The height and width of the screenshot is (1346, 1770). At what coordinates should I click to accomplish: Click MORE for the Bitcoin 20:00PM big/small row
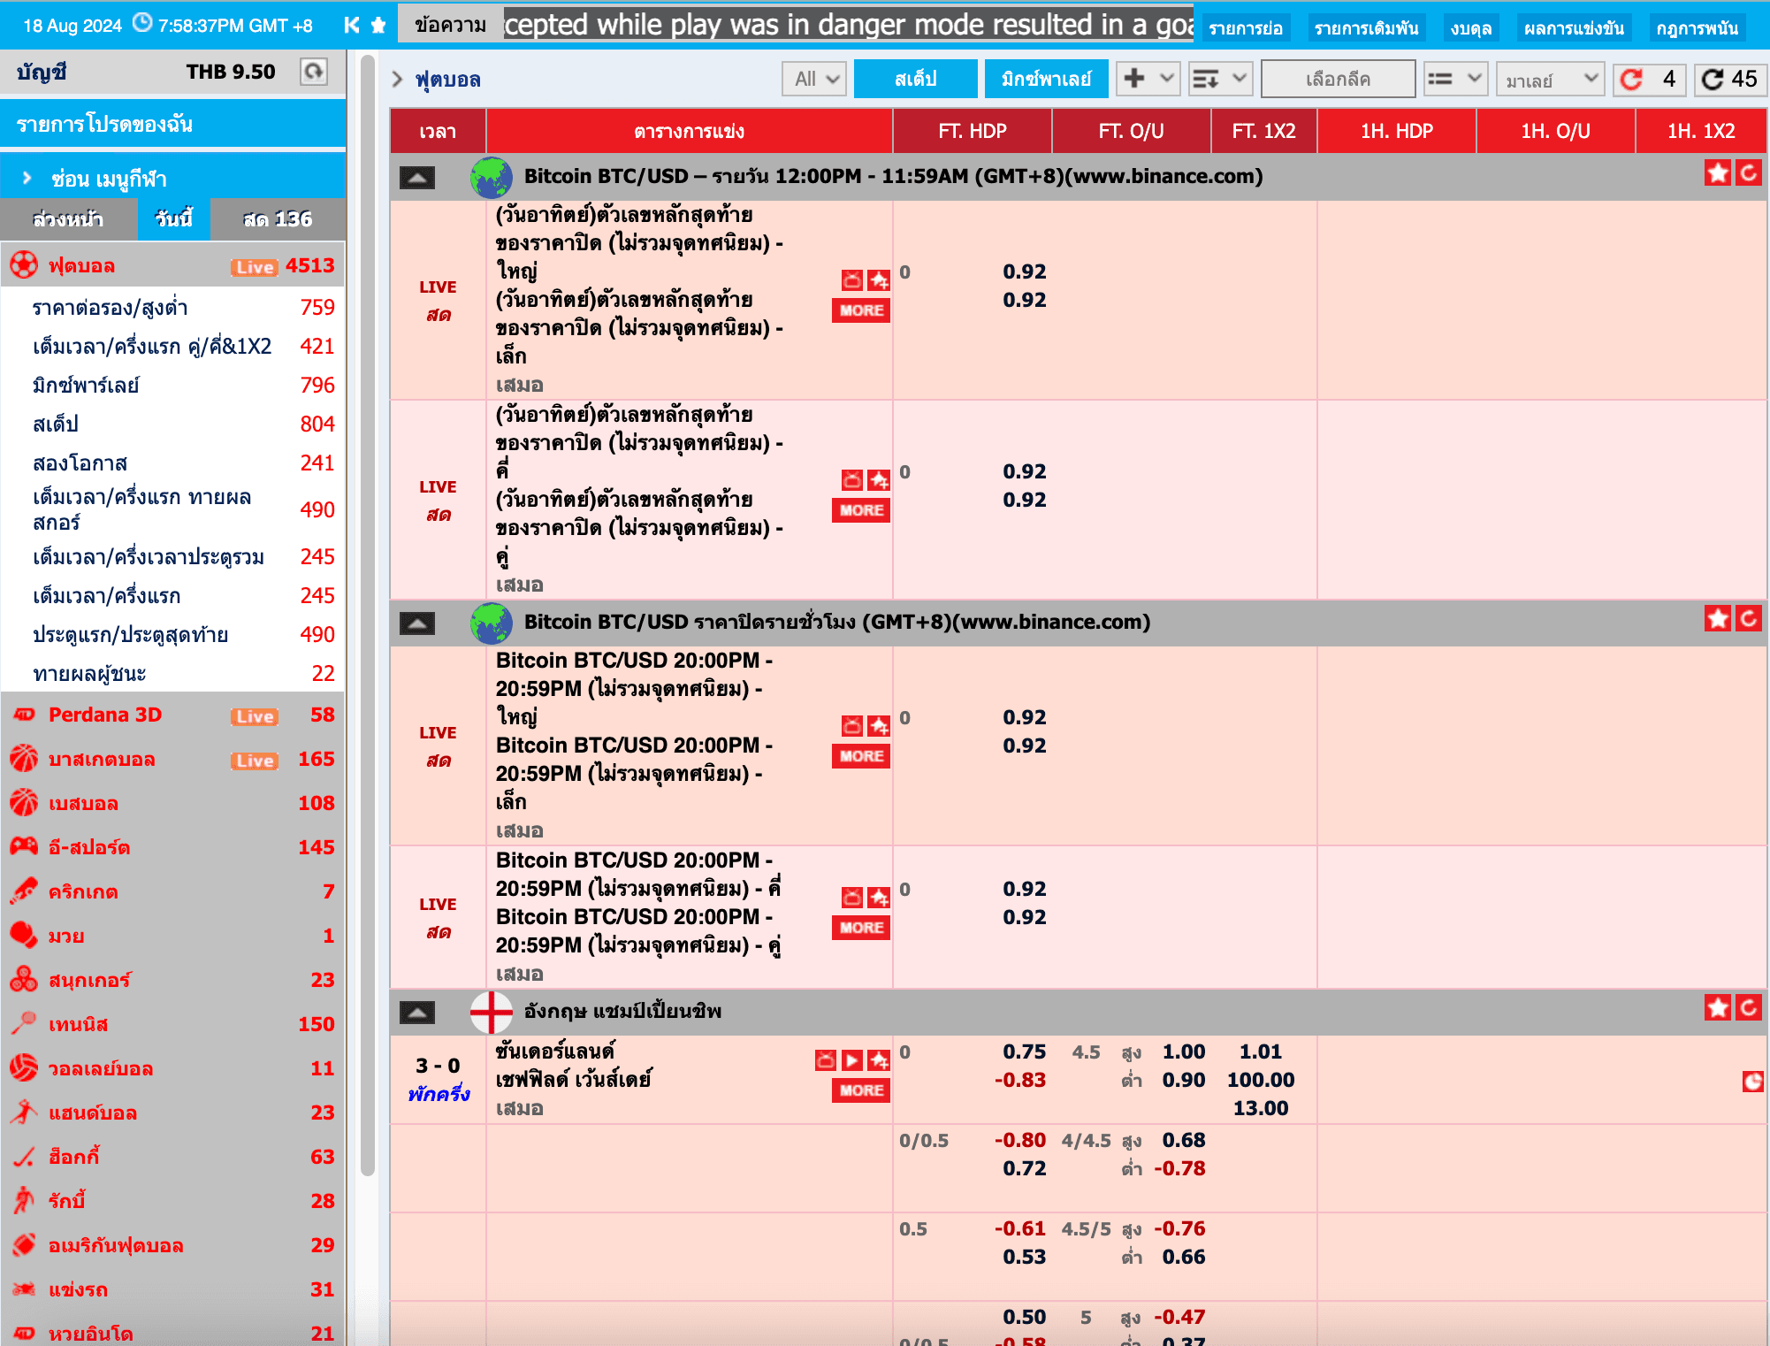[x=861, y=756]
